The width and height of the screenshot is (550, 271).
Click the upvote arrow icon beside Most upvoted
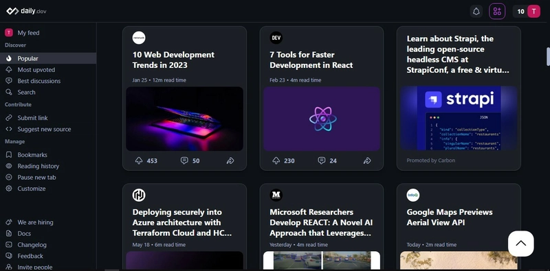[9, 70]
